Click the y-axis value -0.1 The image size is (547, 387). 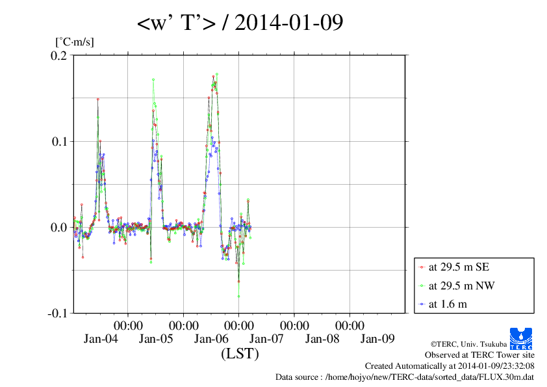(x=57, y=314)
